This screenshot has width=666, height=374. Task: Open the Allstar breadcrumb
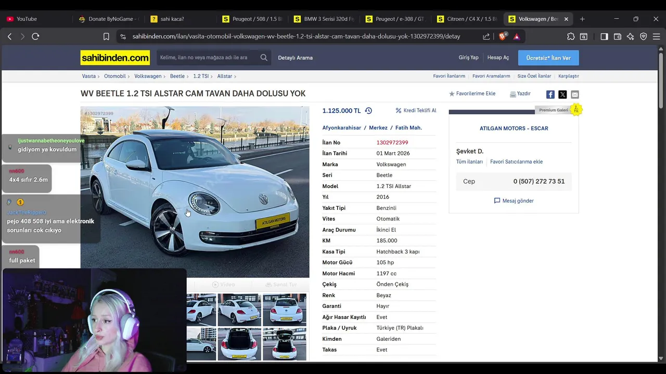225,76
